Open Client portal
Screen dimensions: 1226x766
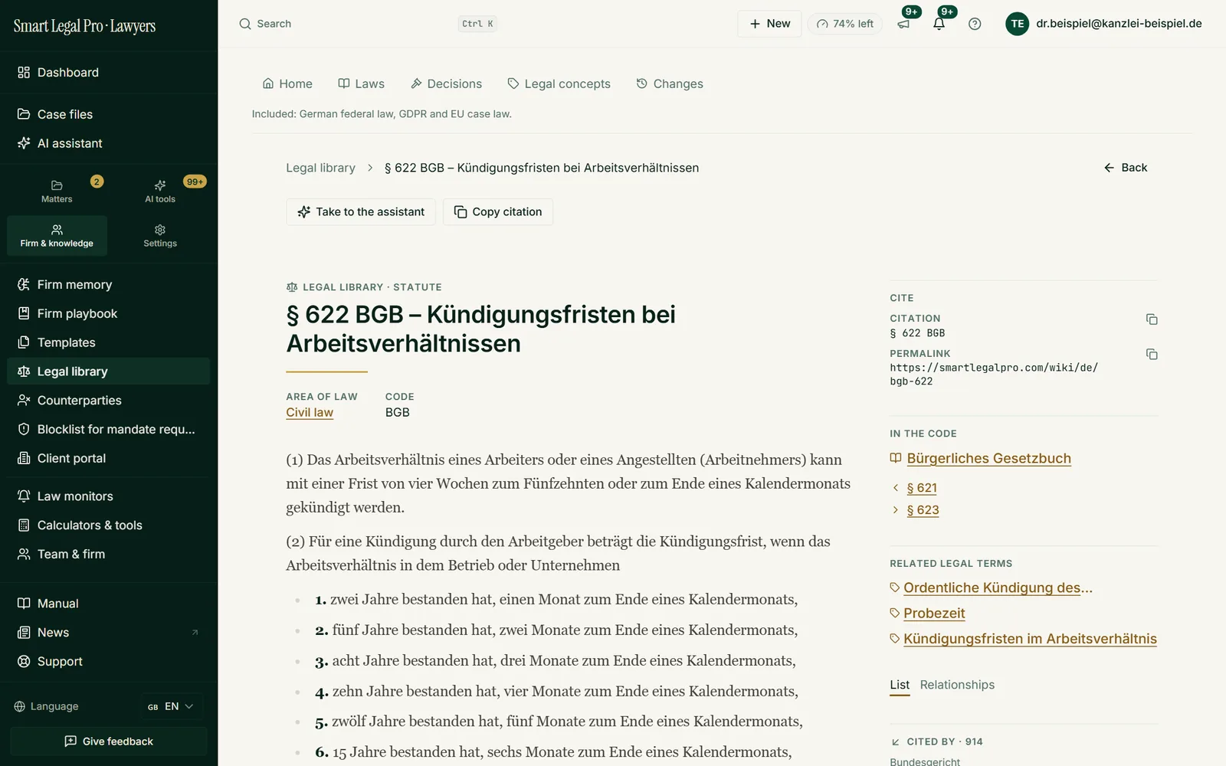tap(109, 458)
